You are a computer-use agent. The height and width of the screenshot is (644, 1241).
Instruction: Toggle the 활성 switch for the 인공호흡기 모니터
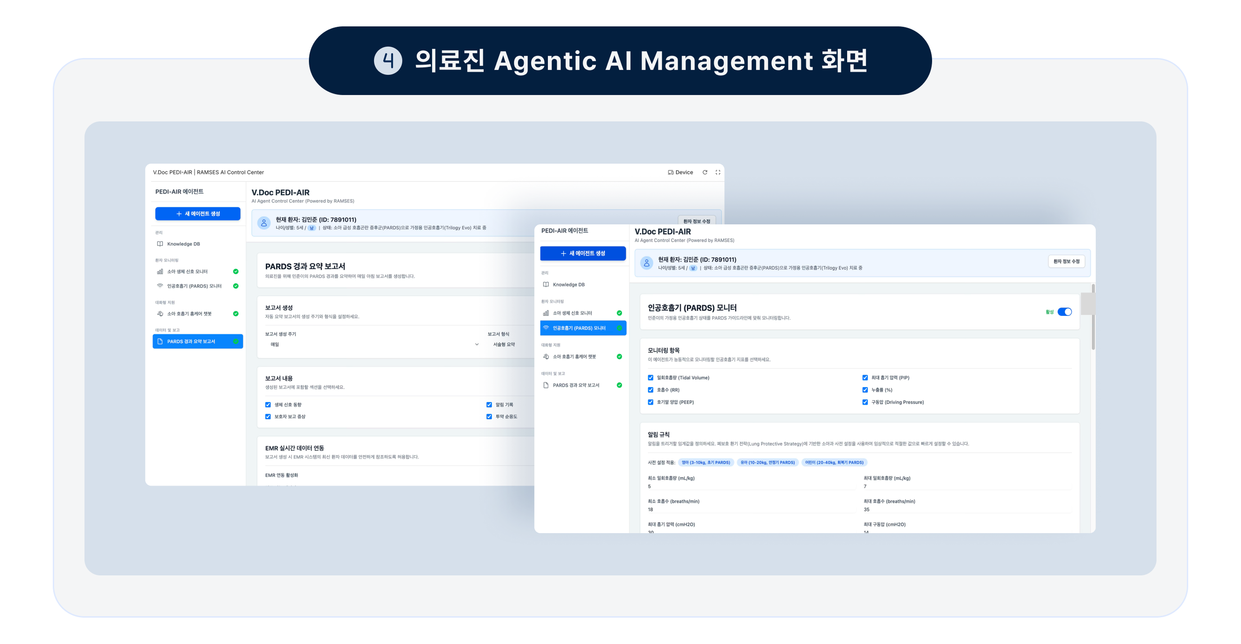(1064, 312)
